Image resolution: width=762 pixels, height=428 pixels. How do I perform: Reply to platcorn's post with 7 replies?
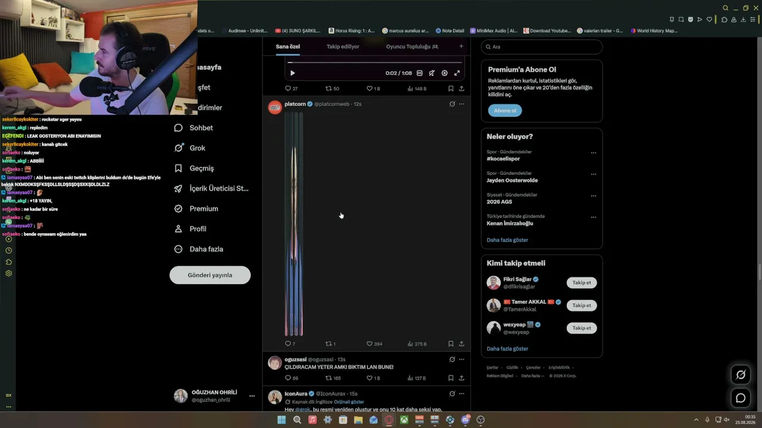pos(290,344)
